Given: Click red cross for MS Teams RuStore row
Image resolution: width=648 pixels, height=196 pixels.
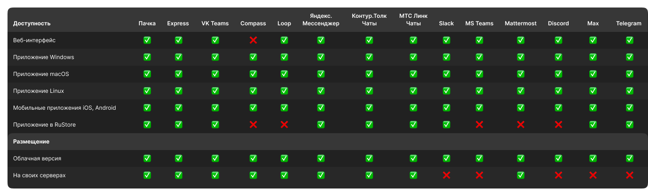Looking at the screenshot, I should click(x=479, y=125).
